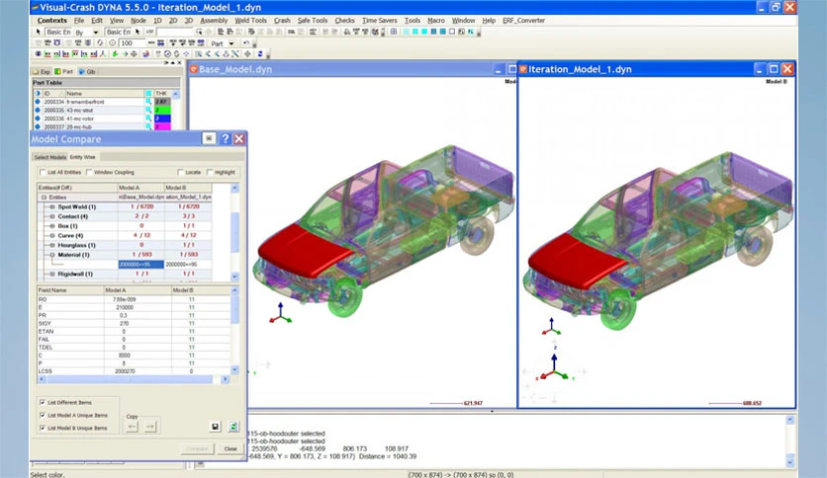Click the horizontal scrollbar under field table

click(x=134, y=379)
